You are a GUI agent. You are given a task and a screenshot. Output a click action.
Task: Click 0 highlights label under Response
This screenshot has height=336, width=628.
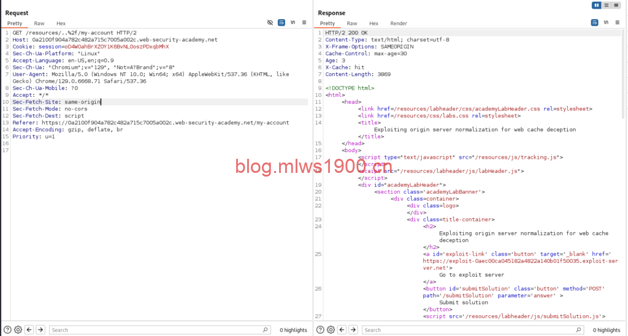tap(607, 330)
